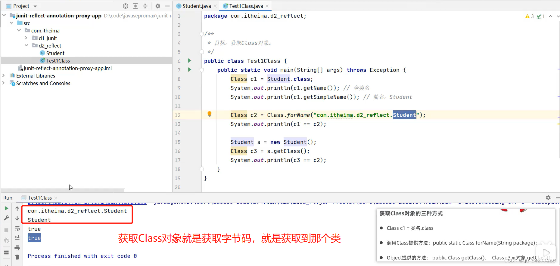Click Process finished with exit code 0
The image size is (560, 266).
pyautogui.click(x=82, y=256)
